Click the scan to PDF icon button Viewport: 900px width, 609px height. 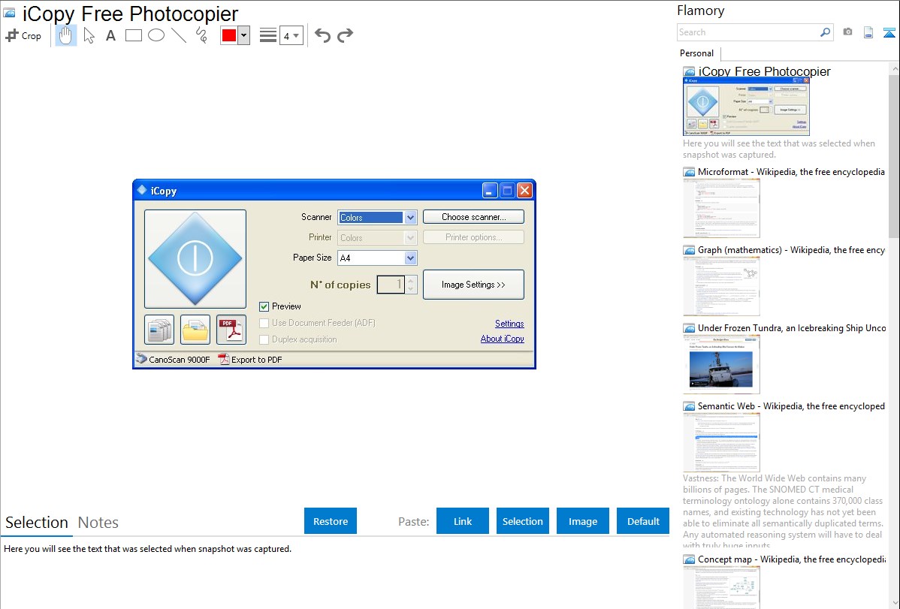pos(231,330)
